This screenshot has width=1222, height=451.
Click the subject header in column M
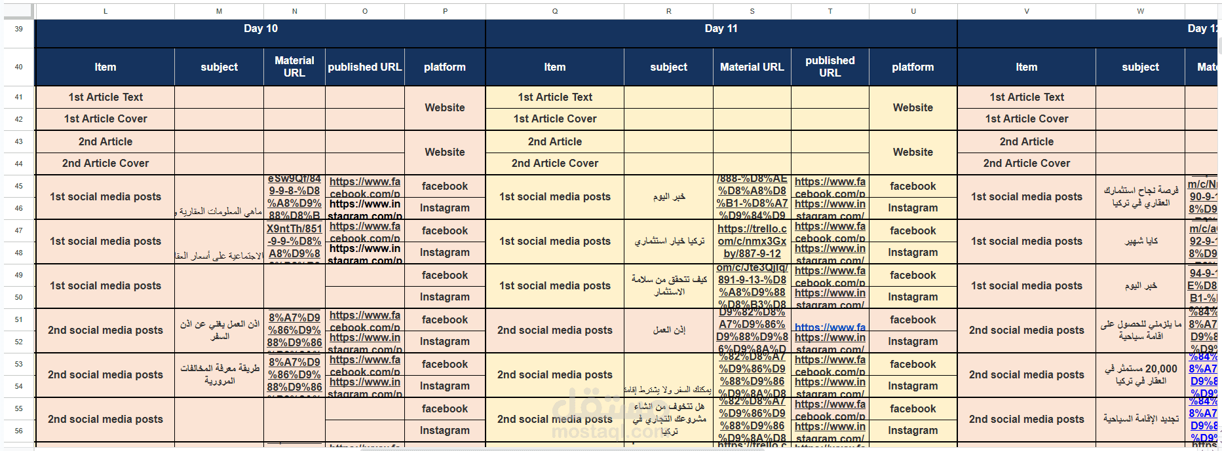coord(219,67)
